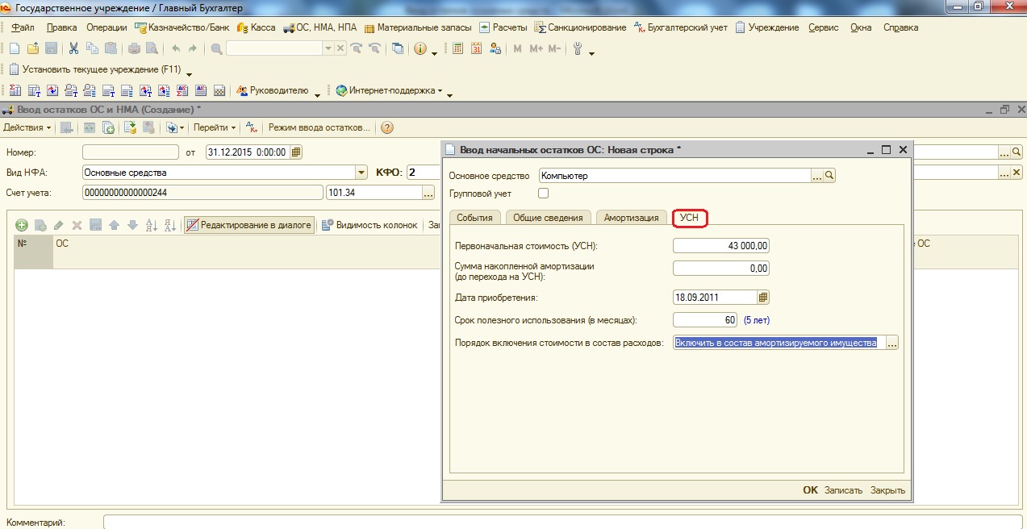1027x529 pixels.
Task: Click sort ascending icon in table toolbar
Action: click(151, 226)
